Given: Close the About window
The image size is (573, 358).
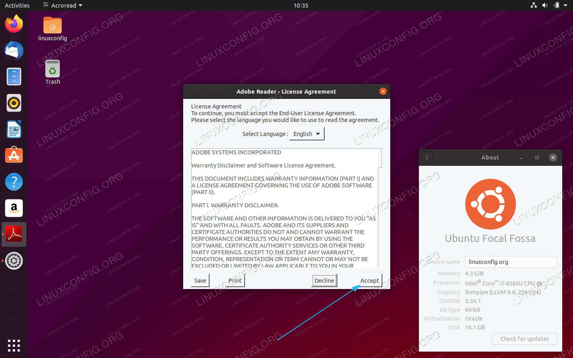Looking at the screenshot, I should pos(553,157).
